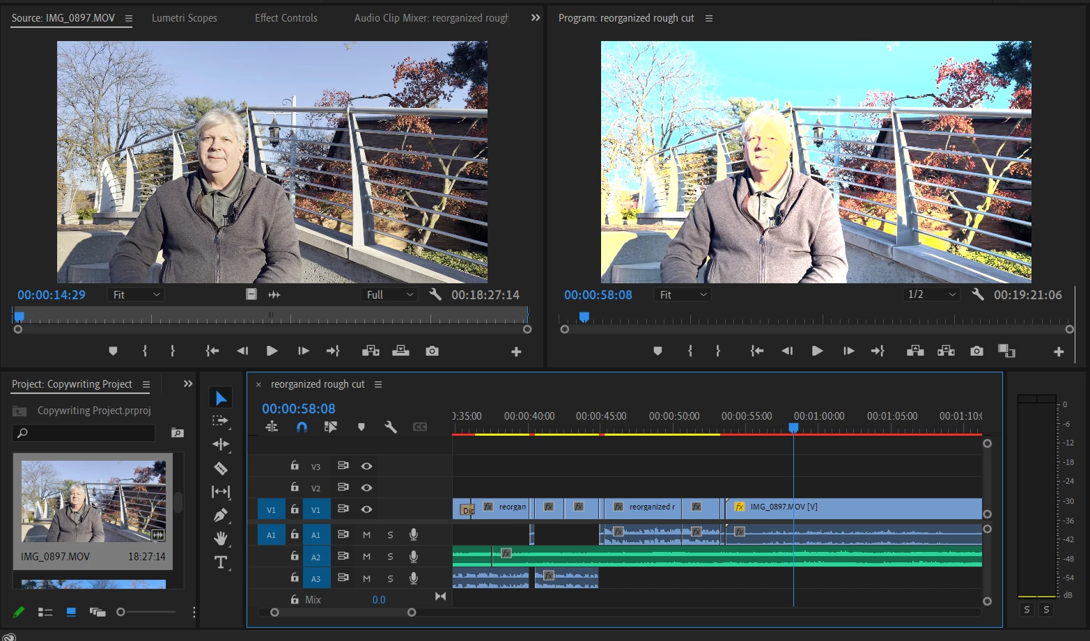Select the Pen tool
This screenshot has width=1090, height=641.
tap(221, 515)
